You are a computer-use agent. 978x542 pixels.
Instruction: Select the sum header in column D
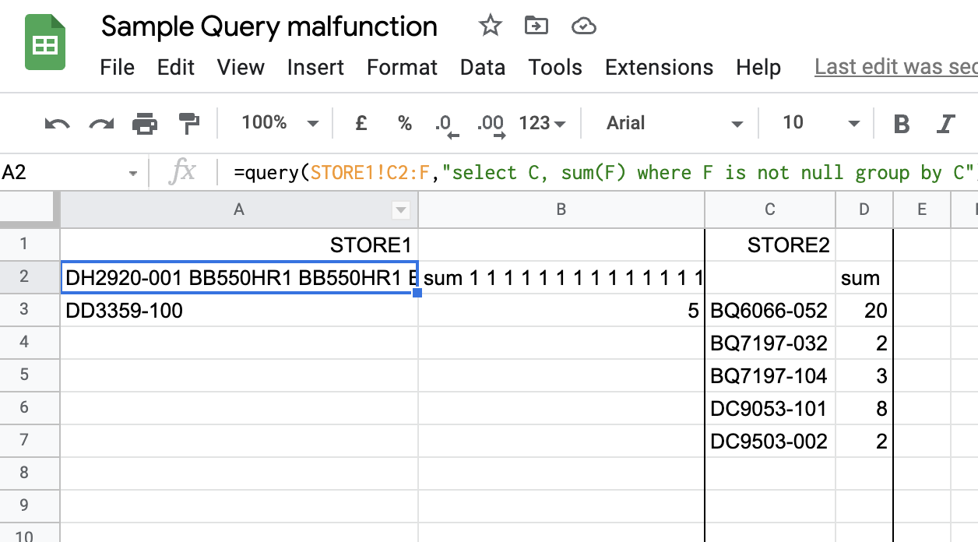[x=864, y=278]
